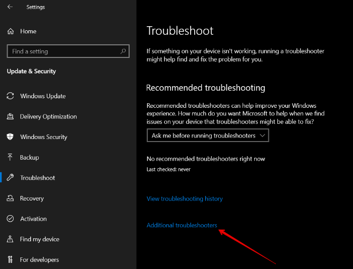Click the Activation checkmark circle icon
The width and height of the screenshot is (353, 269).
tap(10, 219)
